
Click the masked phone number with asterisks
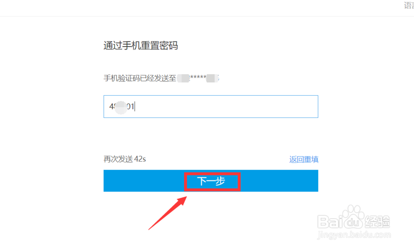[x=198, y=78]
